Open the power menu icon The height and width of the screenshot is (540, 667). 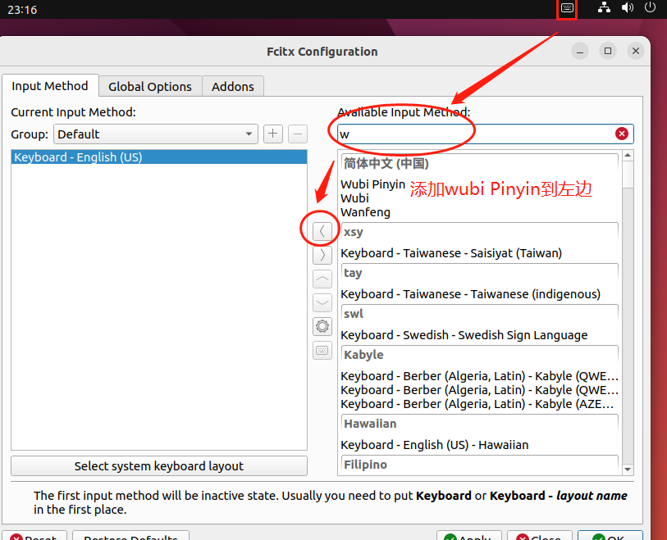tap(650, 7)
